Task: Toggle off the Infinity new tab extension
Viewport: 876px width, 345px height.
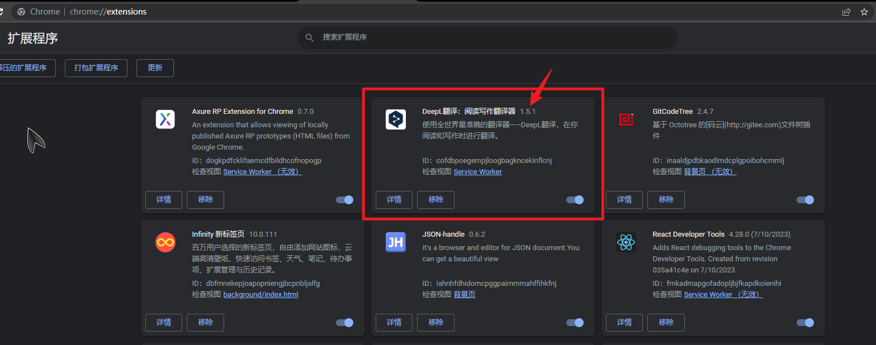Action: pyautogui.click(x=344, y=323)
